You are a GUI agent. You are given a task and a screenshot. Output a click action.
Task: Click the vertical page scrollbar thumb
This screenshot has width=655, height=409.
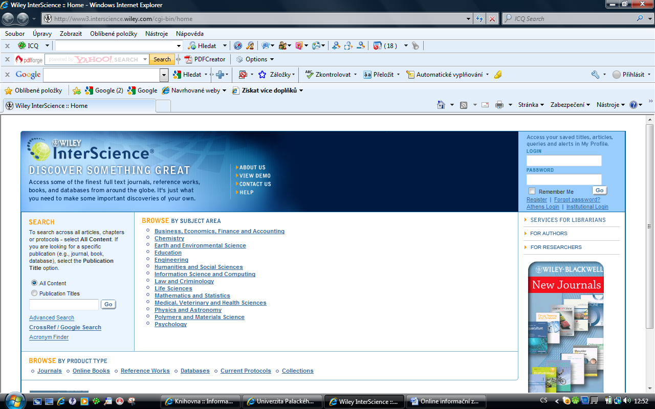pyautogui.click(x=650, y=226)
